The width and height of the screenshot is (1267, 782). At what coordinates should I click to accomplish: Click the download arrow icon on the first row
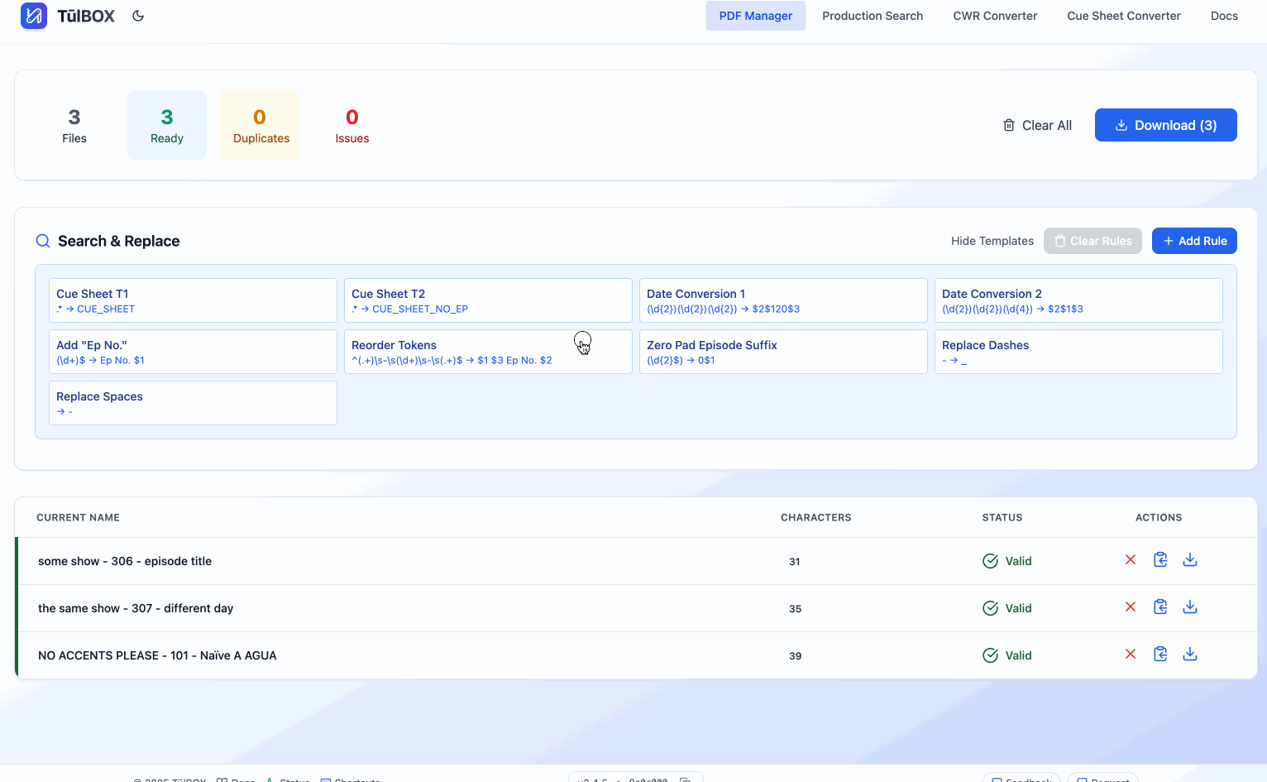click(x=1190, y=559)
